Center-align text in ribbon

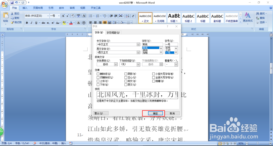[95, 22]
